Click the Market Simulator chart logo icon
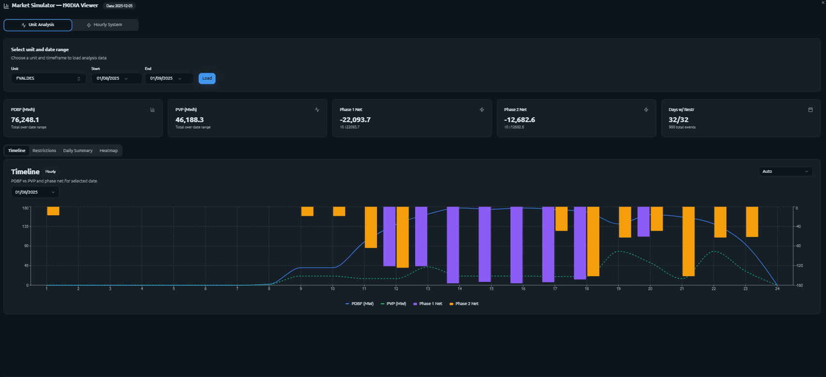This screenshot has height=377, width=826. pos(6,6)
